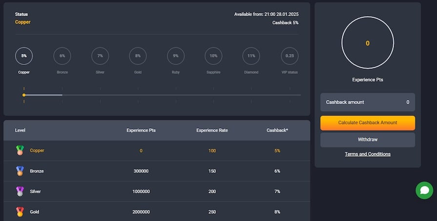Click Calculate Cashback Amount button

click(368, 123)
